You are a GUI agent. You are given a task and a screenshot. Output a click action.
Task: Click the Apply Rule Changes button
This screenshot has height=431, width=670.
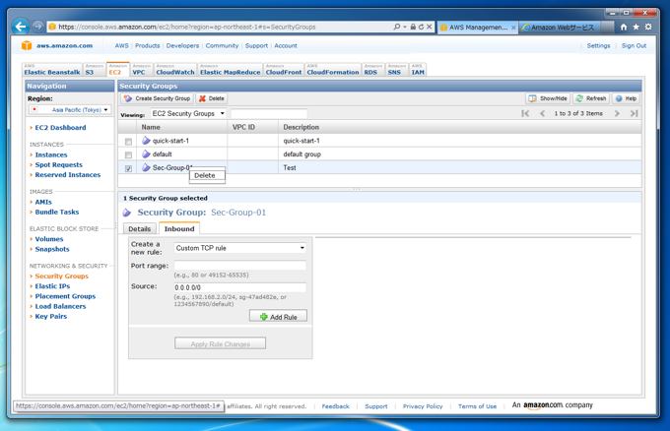click(x=220, y=344)
